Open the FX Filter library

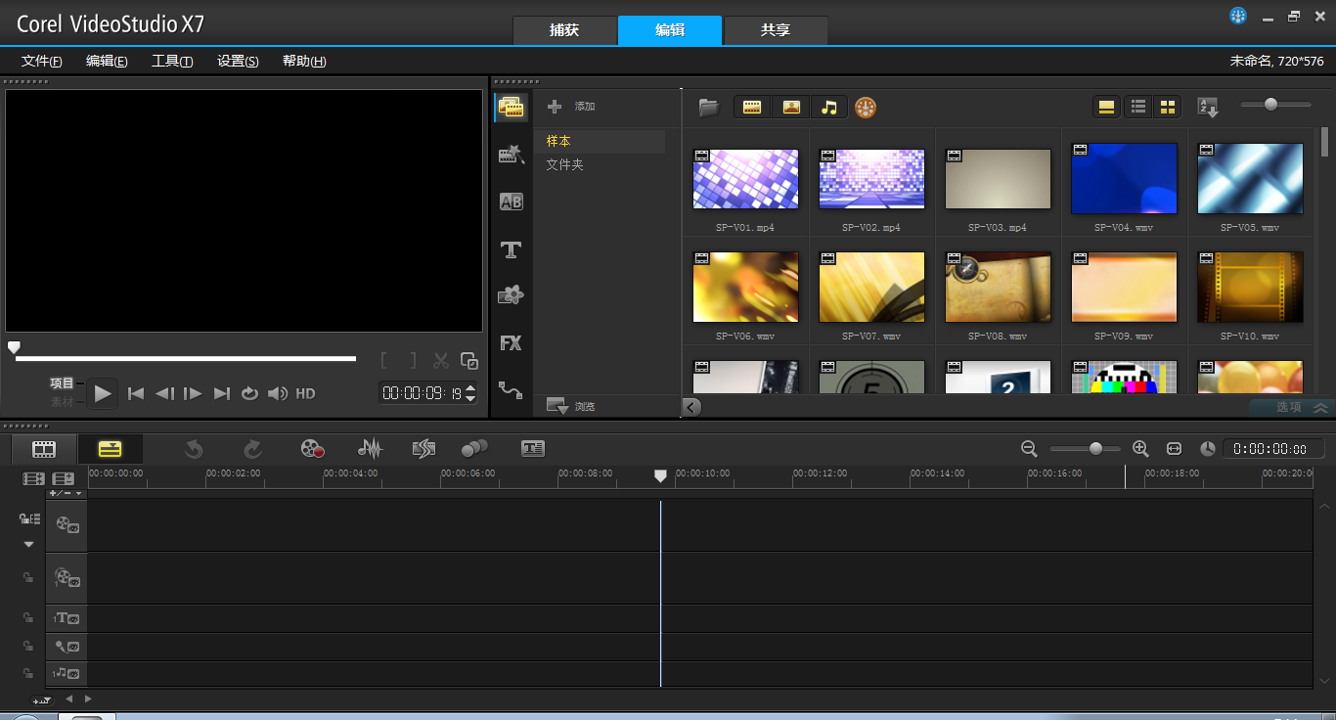click(x=511, y=343)
